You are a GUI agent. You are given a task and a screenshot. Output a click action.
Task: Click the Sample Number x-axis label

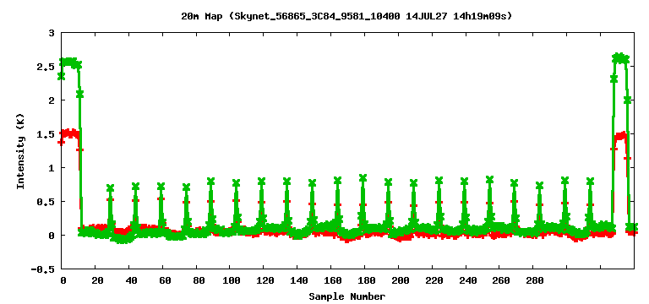pos(346,296)
